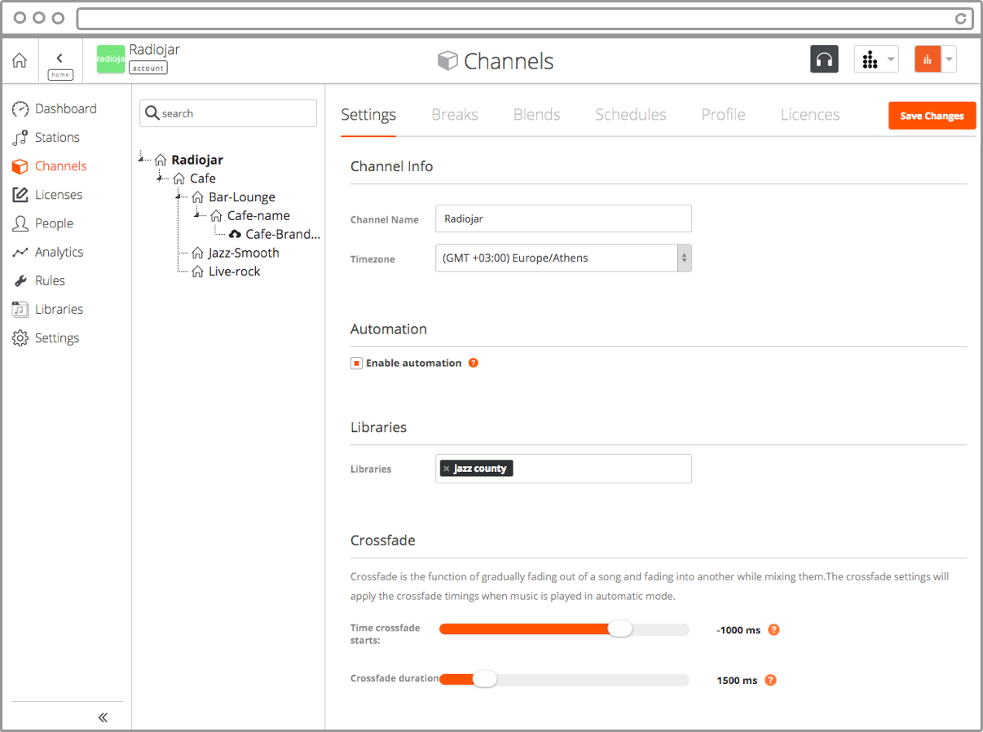The height and width of the screenshot is (732, 983).
Task: Open Rules in the sidebar
Action: pos(50,280)
